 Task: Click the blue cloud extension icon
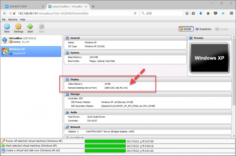tap(223, 13)
